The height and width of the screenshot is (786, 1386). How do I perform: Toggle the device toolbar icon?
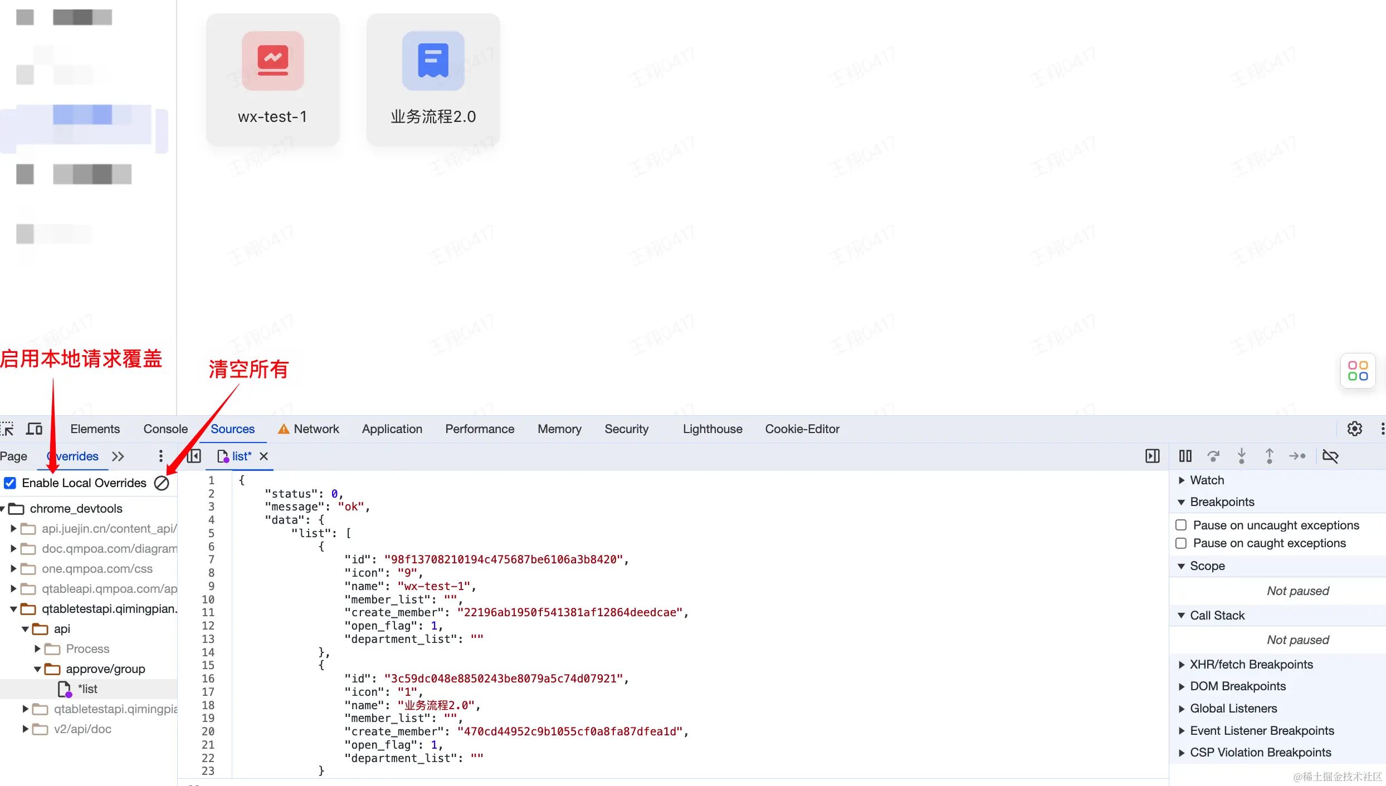[x=35, y=429]
